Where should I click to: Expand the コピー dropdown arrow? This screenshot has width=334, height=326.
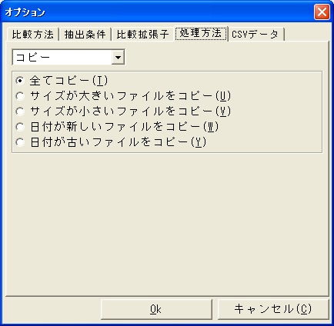(x=118, y=57)
